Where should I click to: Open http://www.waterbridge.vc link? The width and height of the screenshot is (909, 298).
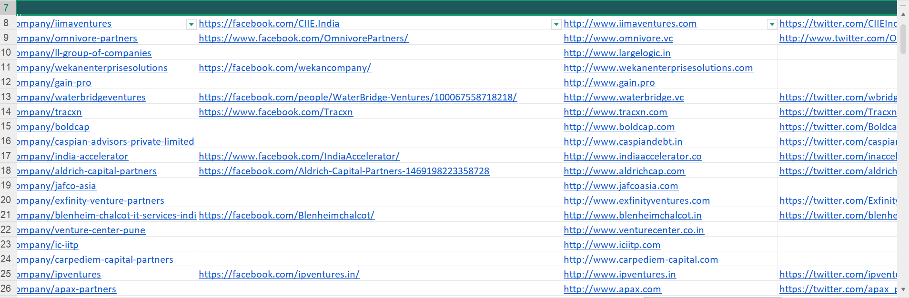pos(624,98)
